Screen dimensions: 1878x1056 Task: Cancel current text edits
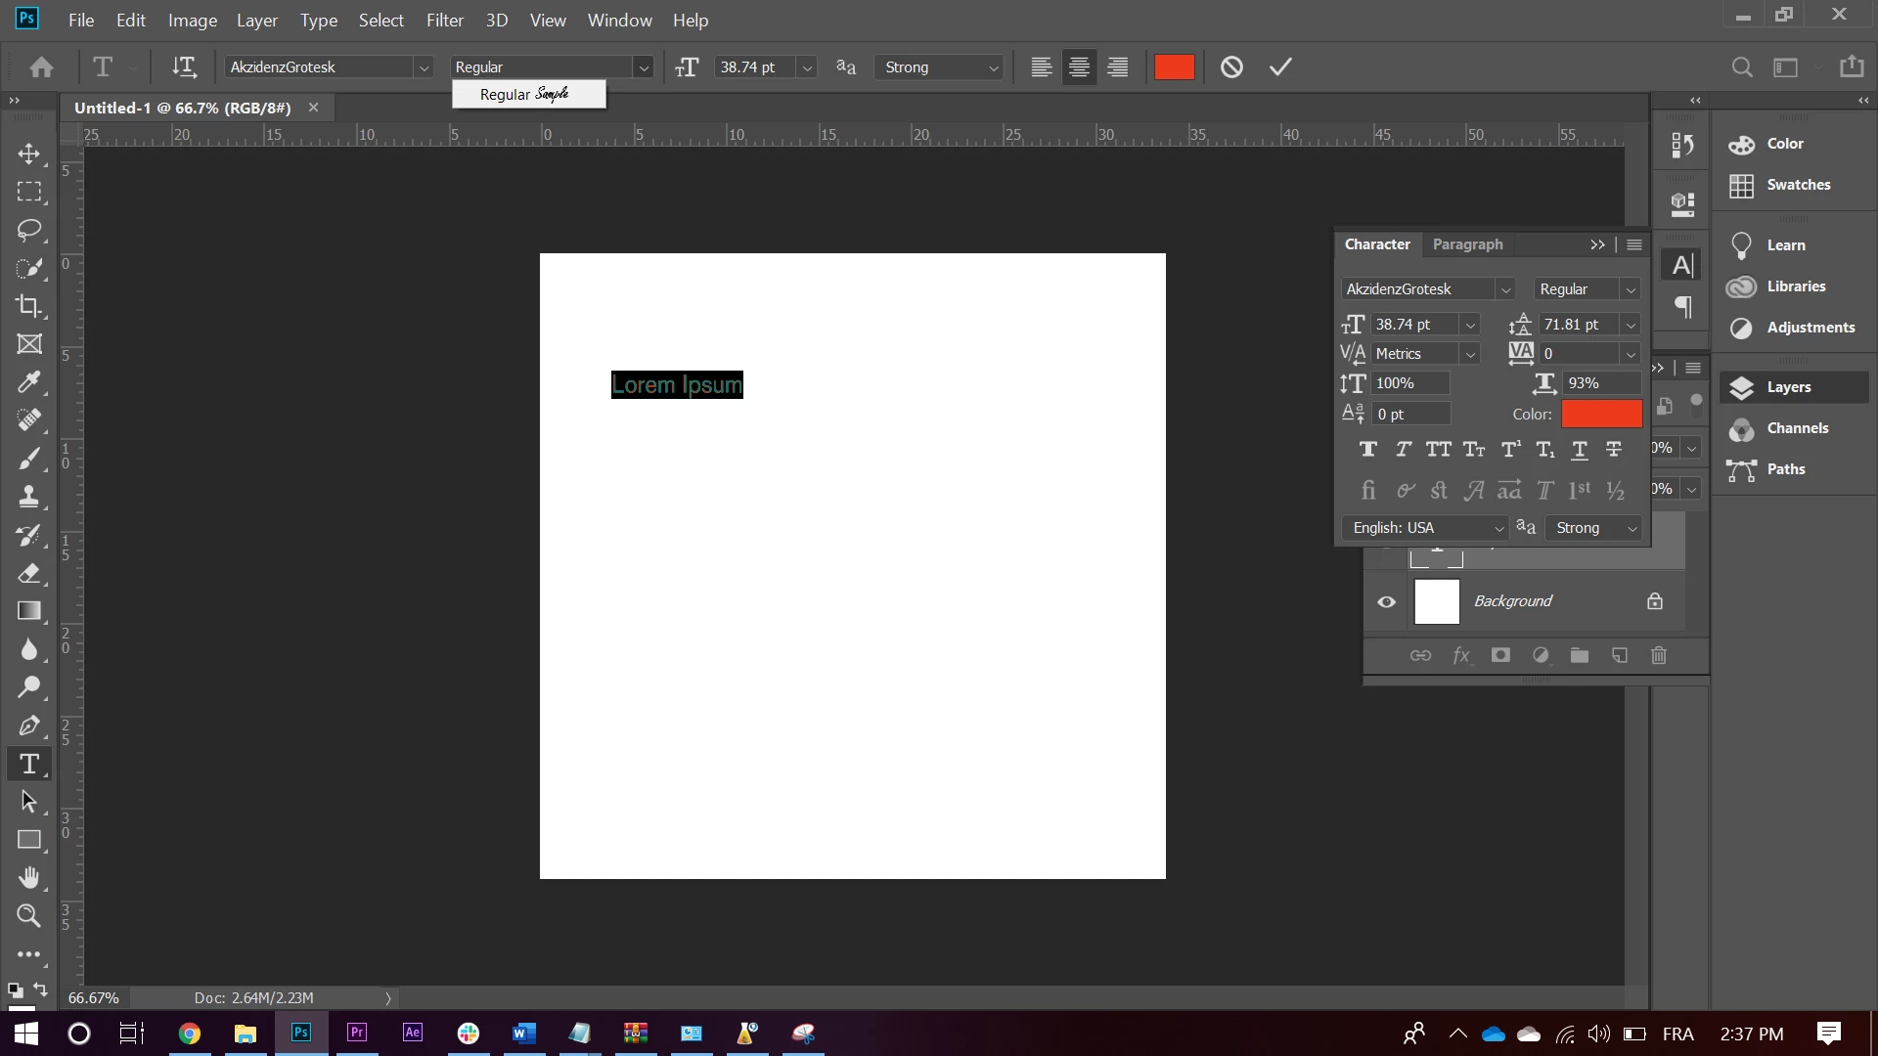coord(1231,66)
